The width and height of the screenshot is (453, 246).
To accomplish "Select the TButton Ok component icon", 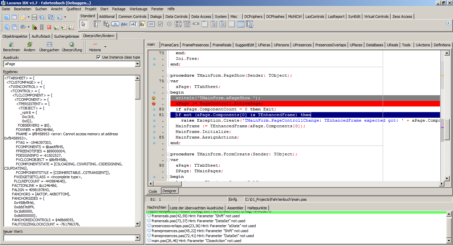I will (115, 24).
